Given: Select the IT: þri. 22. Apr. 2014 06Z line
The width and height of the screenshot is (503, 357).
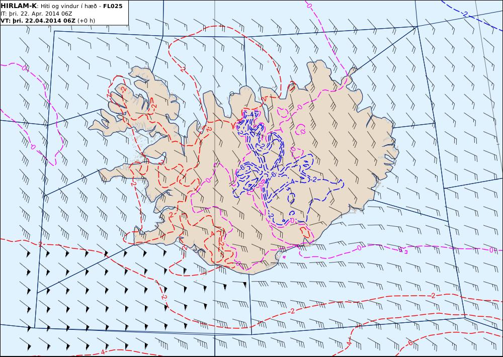Looking at the screenshot, I should coord(36,14).
